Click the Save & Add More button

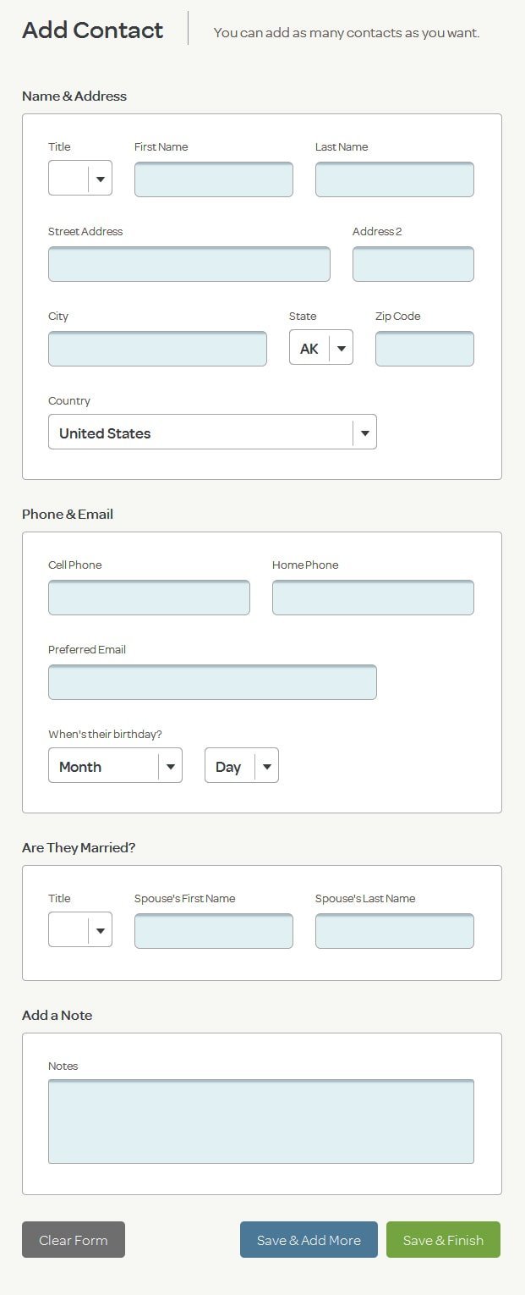pyautogui.click(x=309, y=1240)
